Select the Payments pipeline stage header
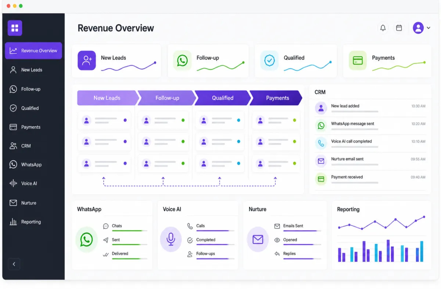The image size is (441, 289). pyautogui.click(x=276, y=98)
